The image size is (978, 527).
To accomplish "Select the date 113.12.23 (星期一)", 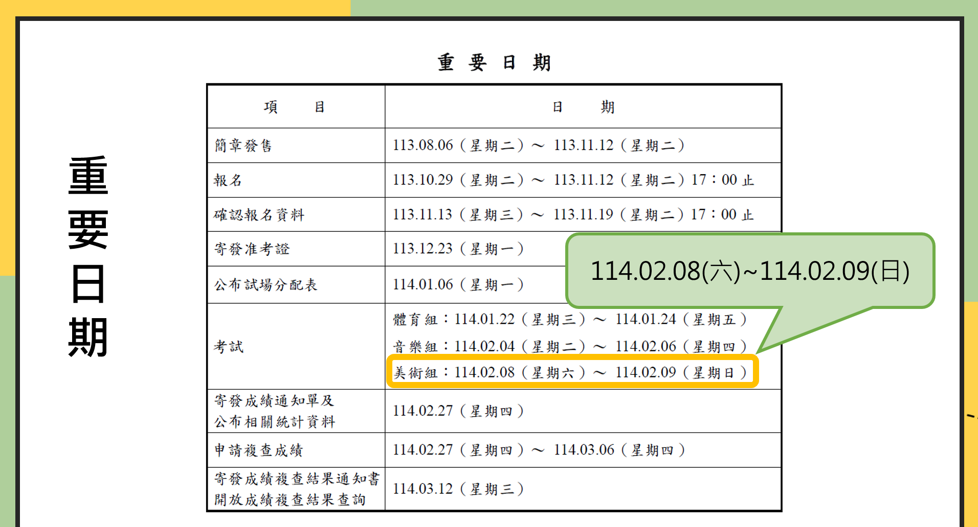I will pyautogui.click(x=458, y=249).
